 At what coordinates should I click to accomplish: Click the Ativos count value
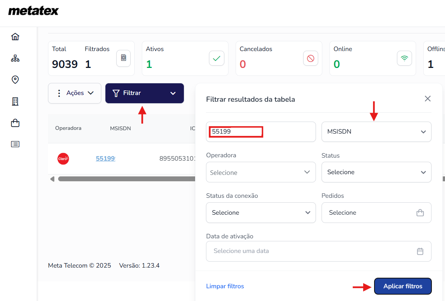(x=149, y=64)
